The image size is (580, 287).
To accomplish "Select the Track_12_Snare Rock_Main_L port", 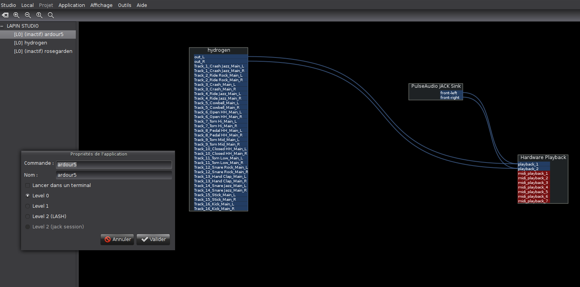I will [x=220, y=167].
